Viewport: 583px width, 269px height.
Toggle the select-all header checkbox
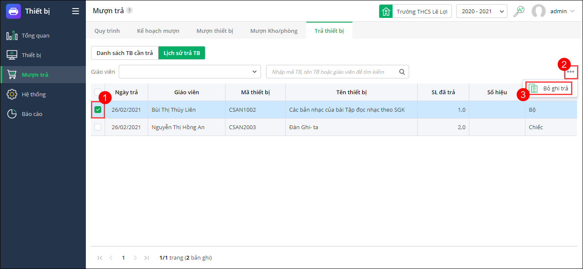98,92
